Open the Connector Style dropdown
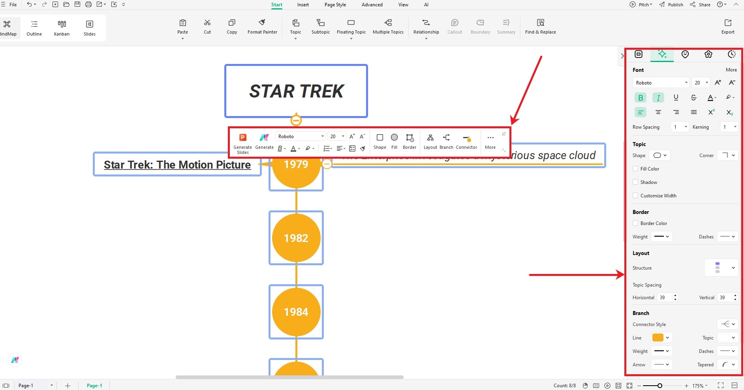Viewport: 744px width, 390px height. tap(728, 324)
